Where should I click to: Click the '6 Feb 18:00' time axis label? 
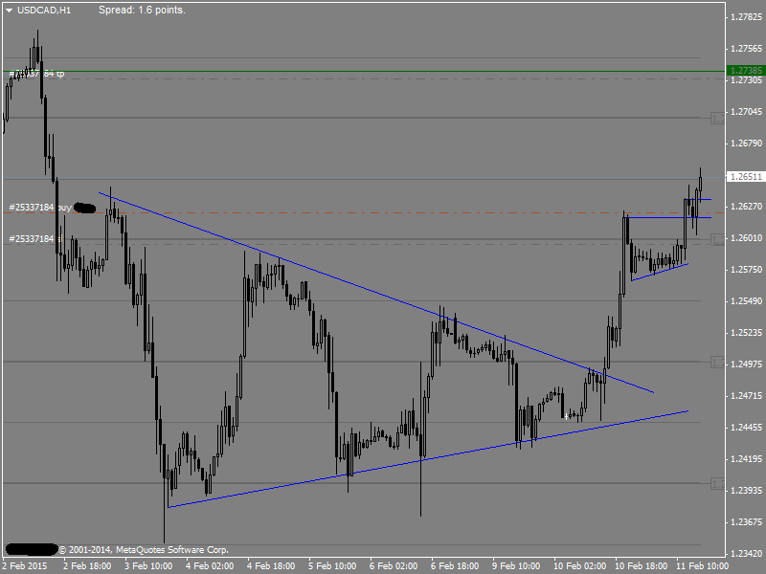[455, 566]
